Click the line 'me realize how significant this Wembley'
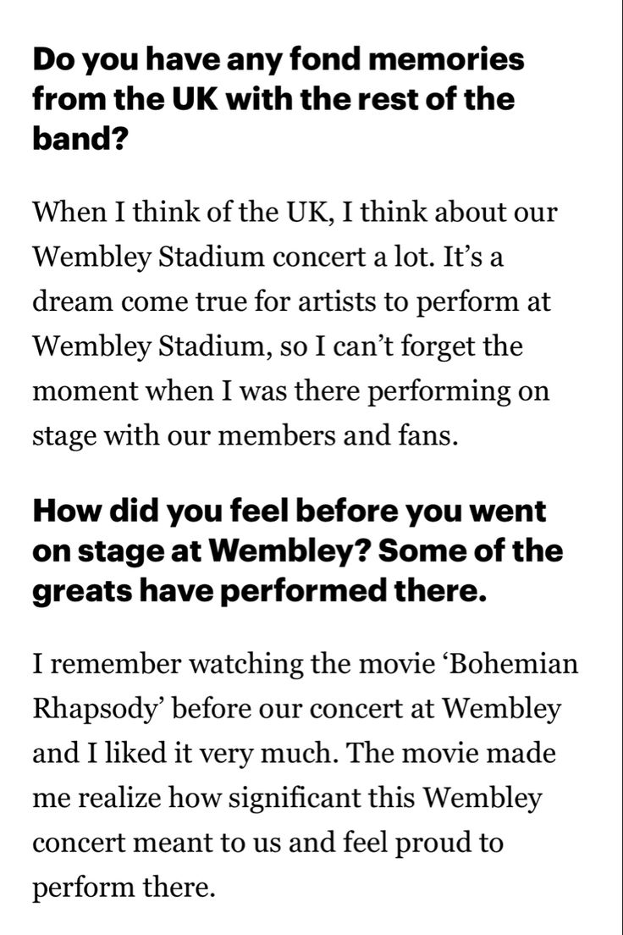Screen dimensions: 623x935 287,798
